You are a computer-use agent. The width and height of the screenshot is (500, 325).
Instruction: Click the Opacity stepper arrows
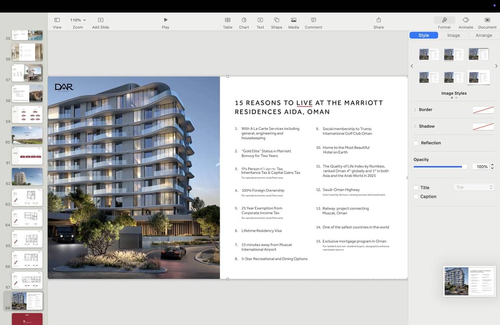click(492, 167)
